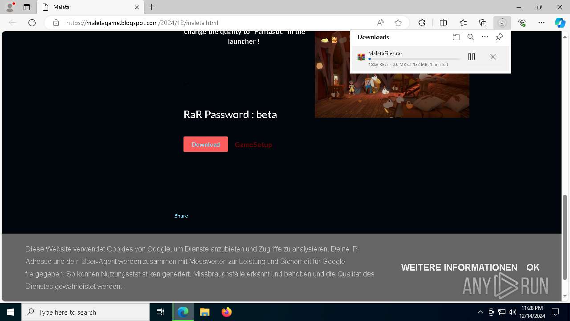Toggle the Downloads toolbar button
This screenshot has width=570, height=321.
502,23
